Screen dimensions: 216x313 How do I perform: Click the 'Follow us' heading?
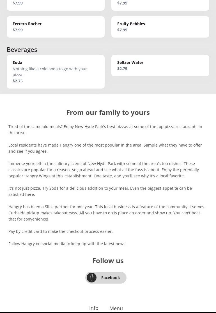coord(108,261)
